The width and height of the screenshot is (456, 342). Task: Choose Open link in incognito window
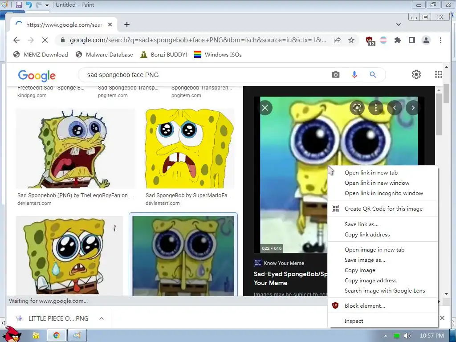tap(383, 193)
